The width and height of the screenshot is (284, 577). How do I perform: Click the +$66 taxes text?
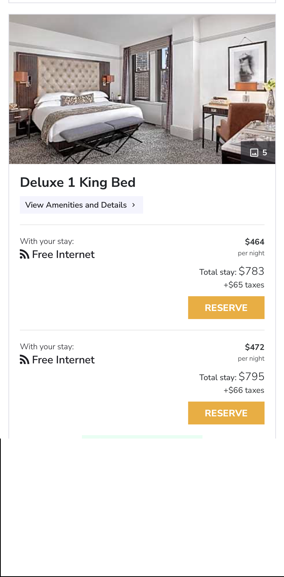(x=244, y=390)
